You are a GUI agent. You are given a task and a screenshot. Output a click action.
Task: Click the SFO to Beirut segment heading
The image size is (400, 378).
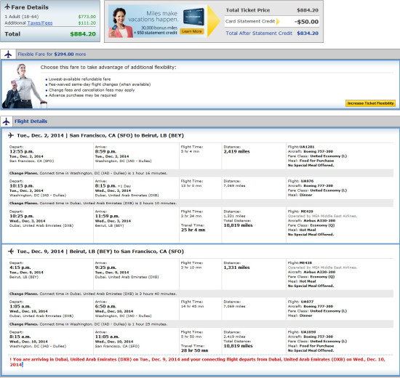point(100,135)
